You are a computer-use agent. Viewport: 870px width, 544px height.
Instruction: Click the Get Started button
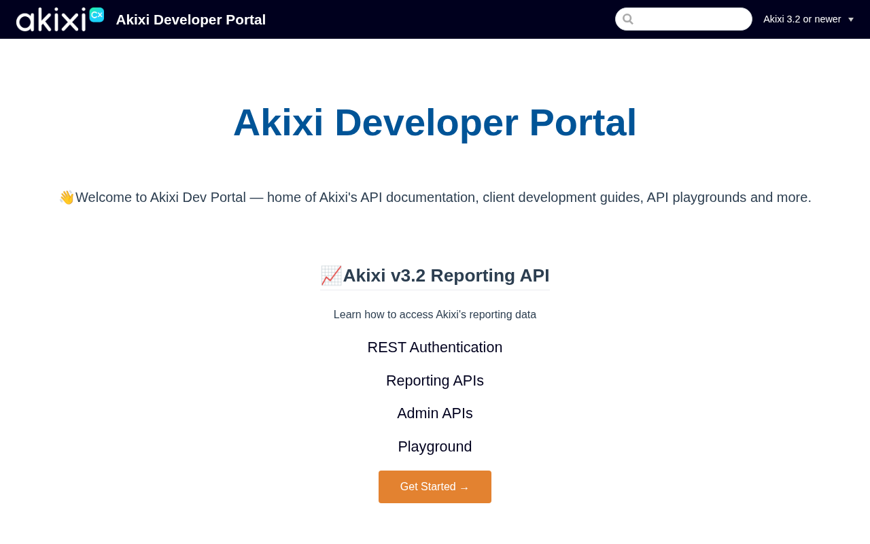point(435,487)
